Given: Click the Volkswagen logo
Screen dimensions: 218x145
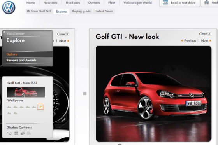Looking at the screenshot, I should click(9, 8).
